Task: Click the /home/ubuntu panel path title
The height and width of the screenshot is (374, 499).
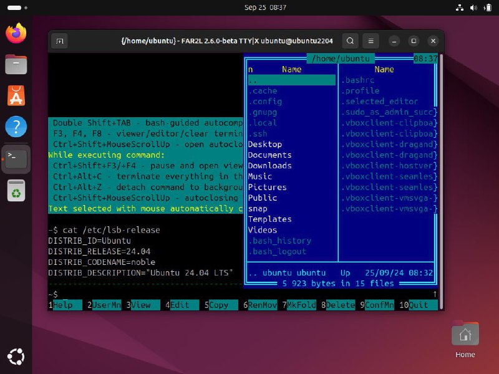Action: coord(341,59)
